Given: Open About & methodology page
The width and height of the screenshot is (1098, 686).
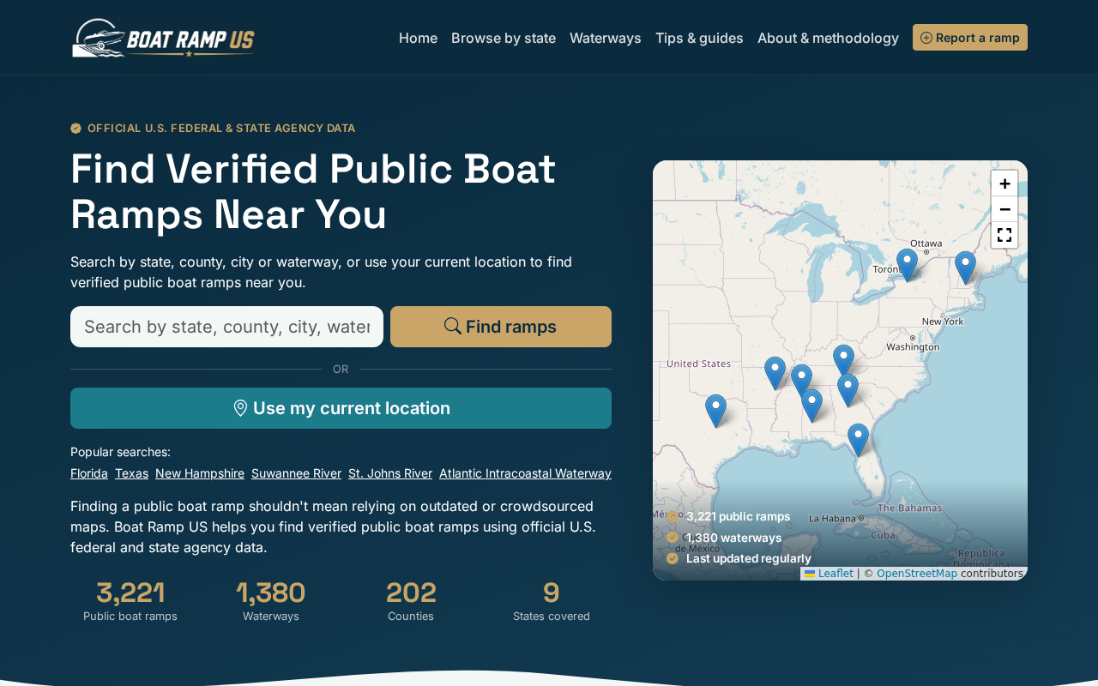Looking at the screenshot, I should (828, 38).
